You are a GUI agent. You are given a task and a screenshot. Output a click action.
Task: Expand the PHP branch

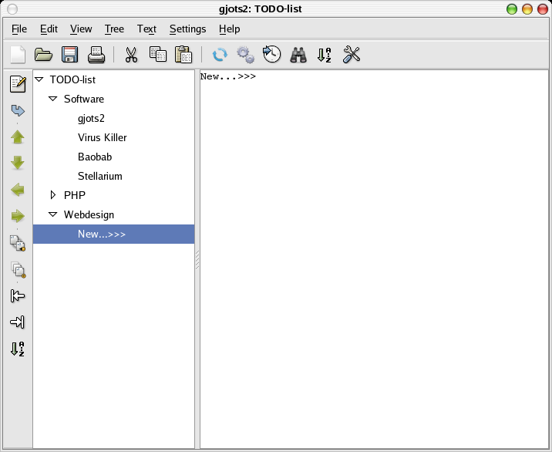tap(52, 195)
